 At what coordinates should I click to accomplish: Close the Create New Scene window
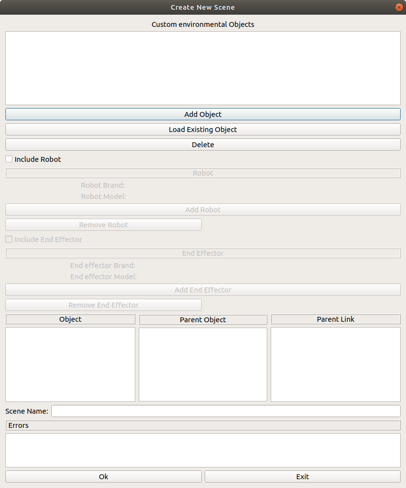399,7
